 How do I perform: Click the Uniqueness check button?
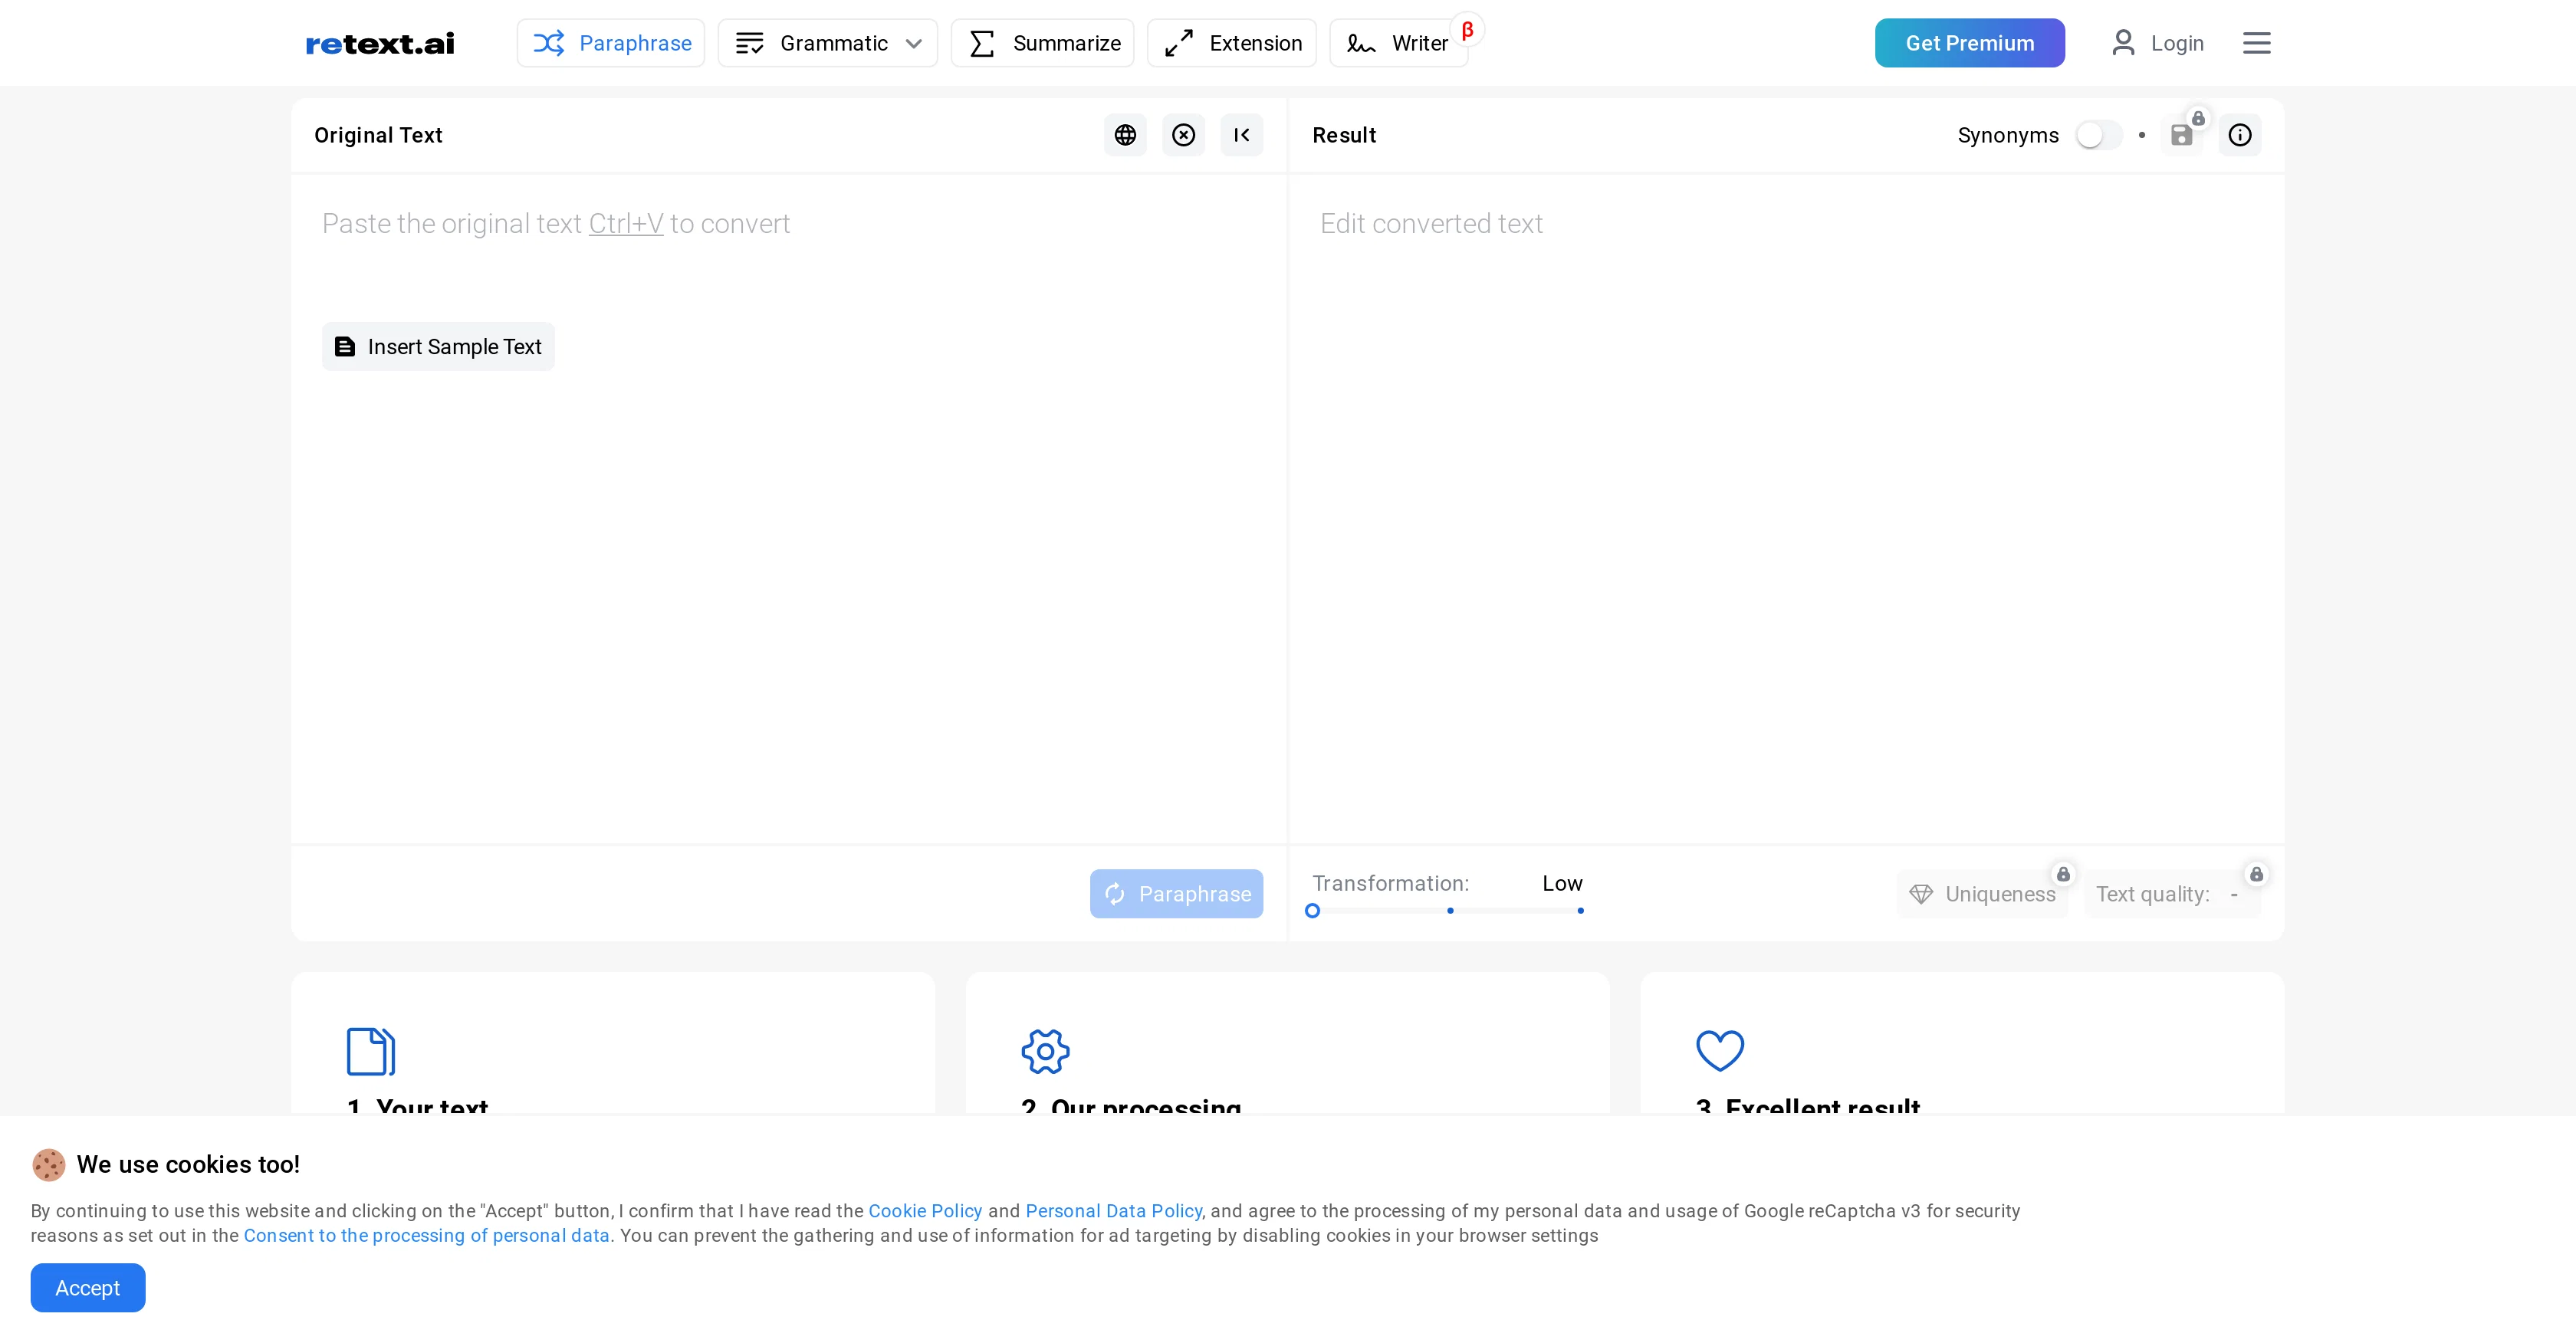tap(1982, 894)
